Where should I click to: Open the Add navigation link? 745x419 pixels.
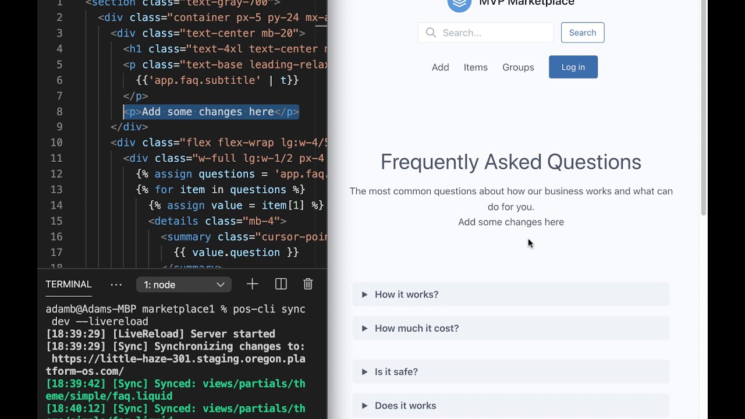(x=441, y=67)
